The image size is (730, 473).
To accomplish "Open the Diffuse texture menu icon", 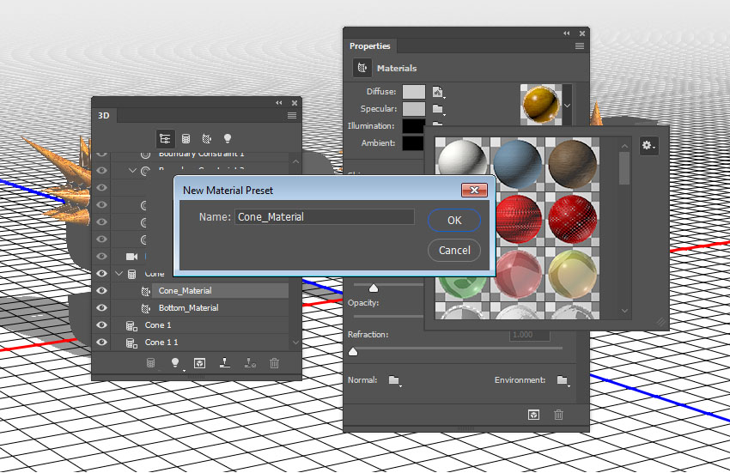I will click(x=438, y=92).
